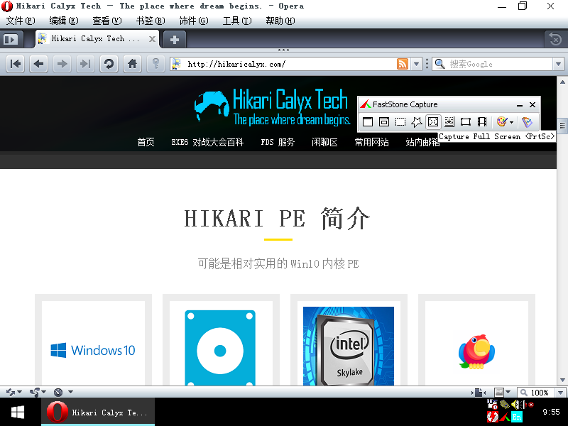Click the Rewind navigation button
Image resolution: width=568 pixels, height=426 pixels.
pyautogui.click(x=15, y=64)
